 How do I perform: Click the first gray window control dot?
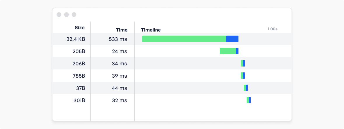59,15
